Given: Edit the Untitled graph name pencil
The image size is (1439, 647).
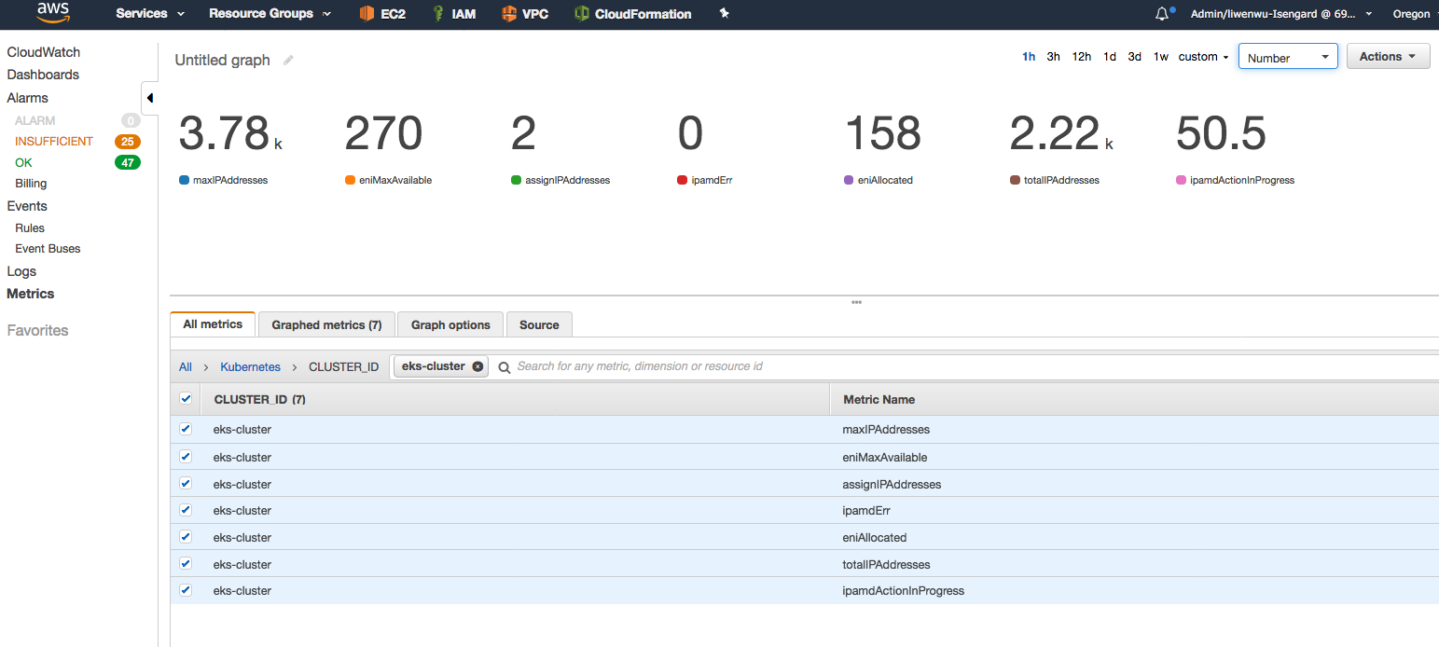Looking at the screenshot, I should point(288,61).
